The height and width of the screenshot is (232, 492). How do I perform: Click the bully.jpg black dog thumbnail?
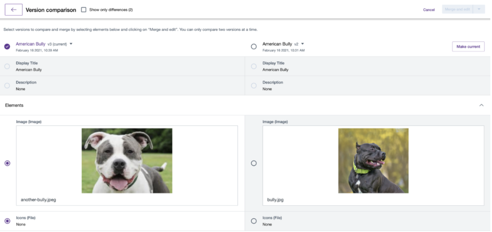coord(373,161)
